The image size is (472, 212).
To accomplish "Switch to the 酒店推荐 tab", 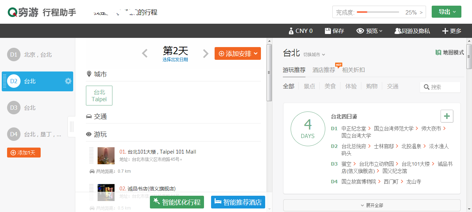I will [x=324, y=70].
